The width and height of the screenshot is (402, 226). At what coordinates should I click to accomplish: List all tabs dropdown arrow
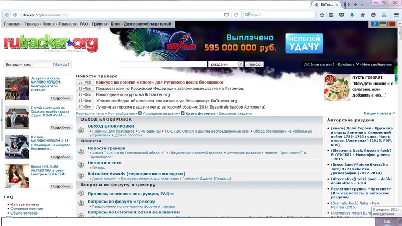click(362, 4)
